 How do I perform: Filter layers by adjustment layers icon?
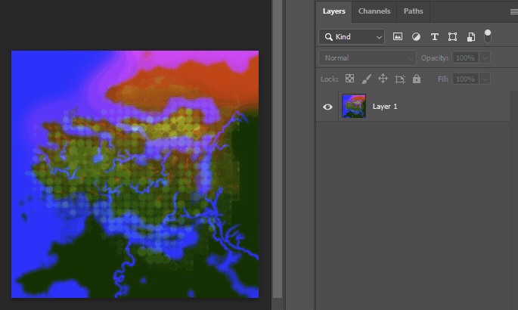(x=416, y=36)
